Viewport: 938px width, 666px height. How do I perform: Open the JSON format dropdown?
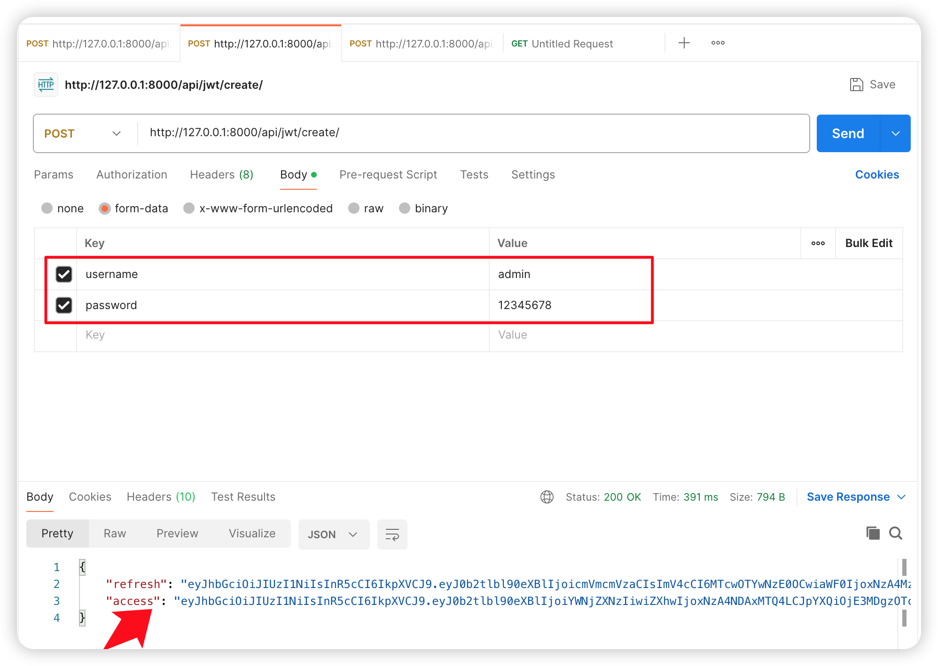[334, 534]
